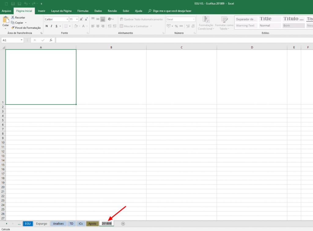The width and height of the screenshot is (313, 231).
Task: Select the Expurgo sheet tab
Action: pyautogui.click(x=42, y=224)
